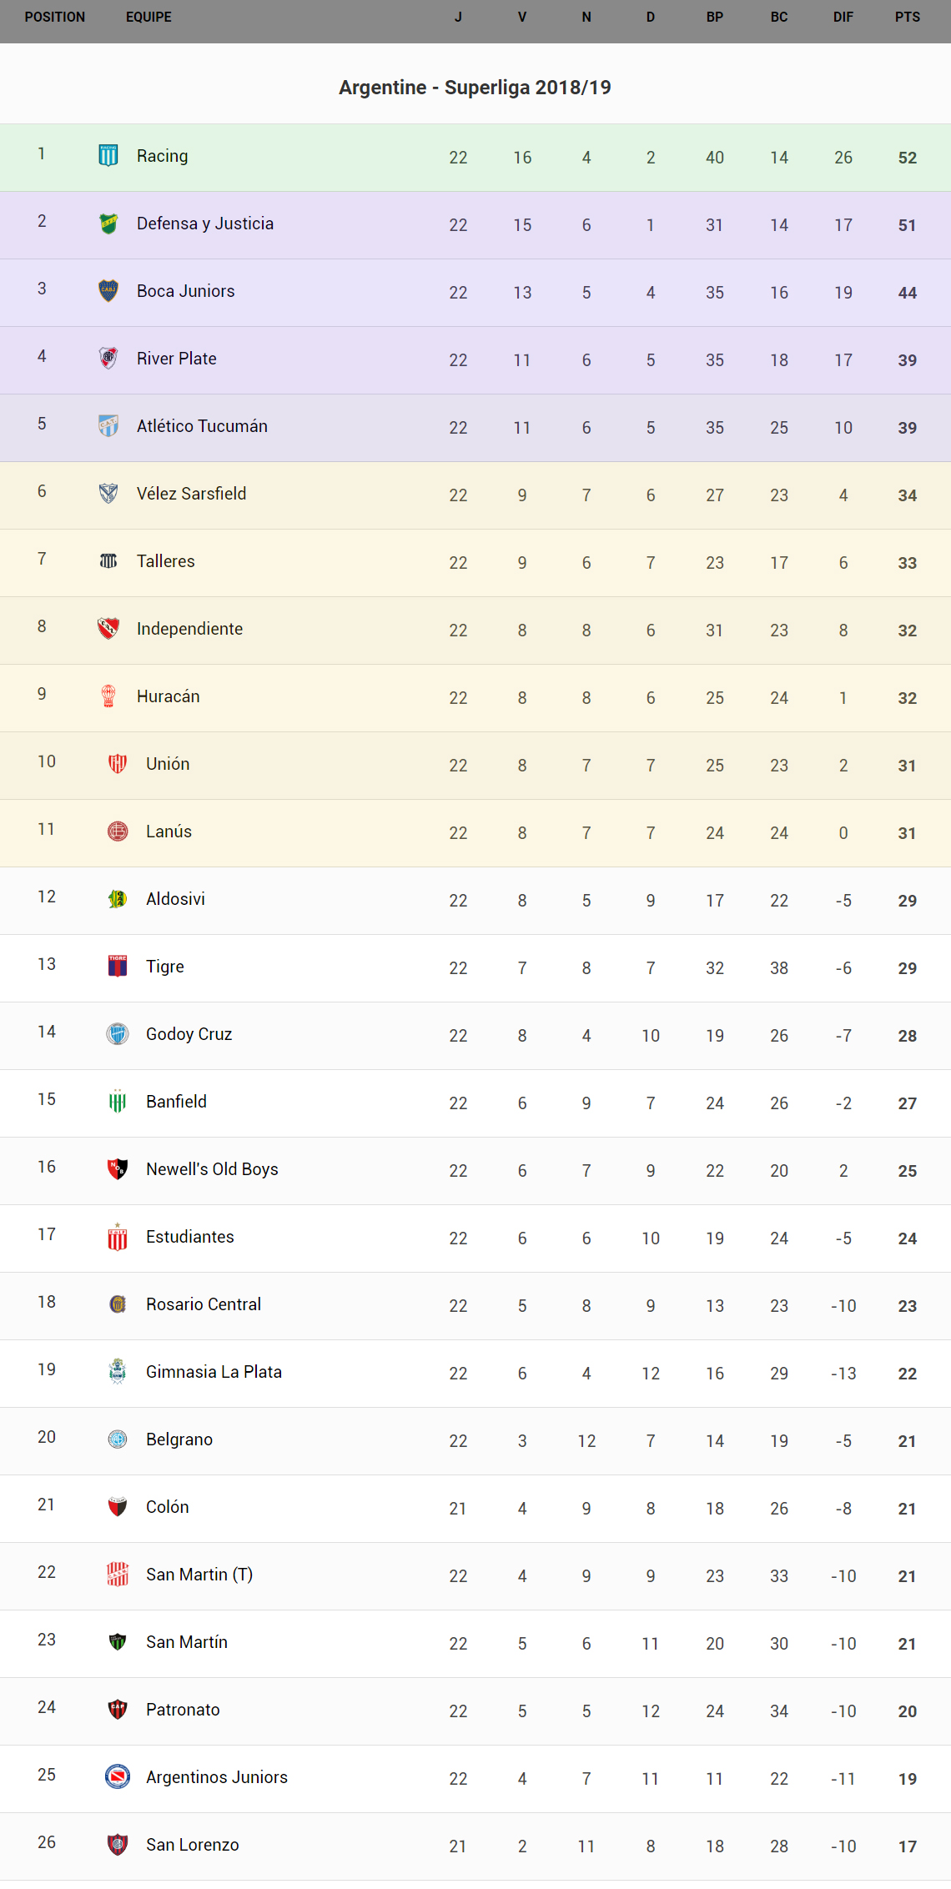Open the Atlético Tucumán team link
The width and height of the screenshot is (951, 1889).
click(202, 426)
